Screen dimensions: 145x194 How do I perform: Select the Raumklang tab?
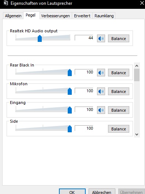(x=104, y=16)
